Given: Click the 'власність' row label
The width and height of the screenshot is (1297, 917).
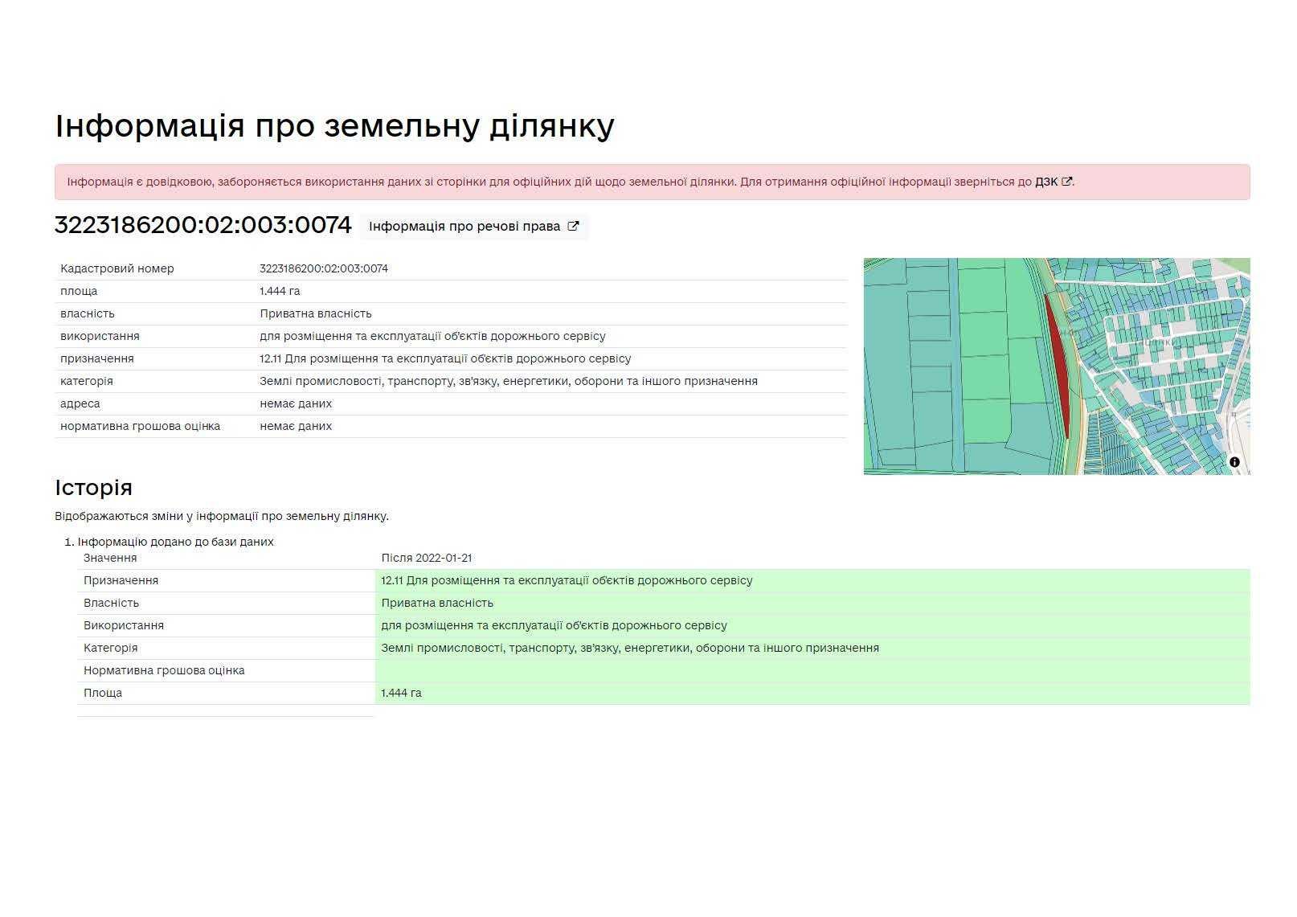Looking at the screenshot, I should pyautogui.click(x=88, y=313).
